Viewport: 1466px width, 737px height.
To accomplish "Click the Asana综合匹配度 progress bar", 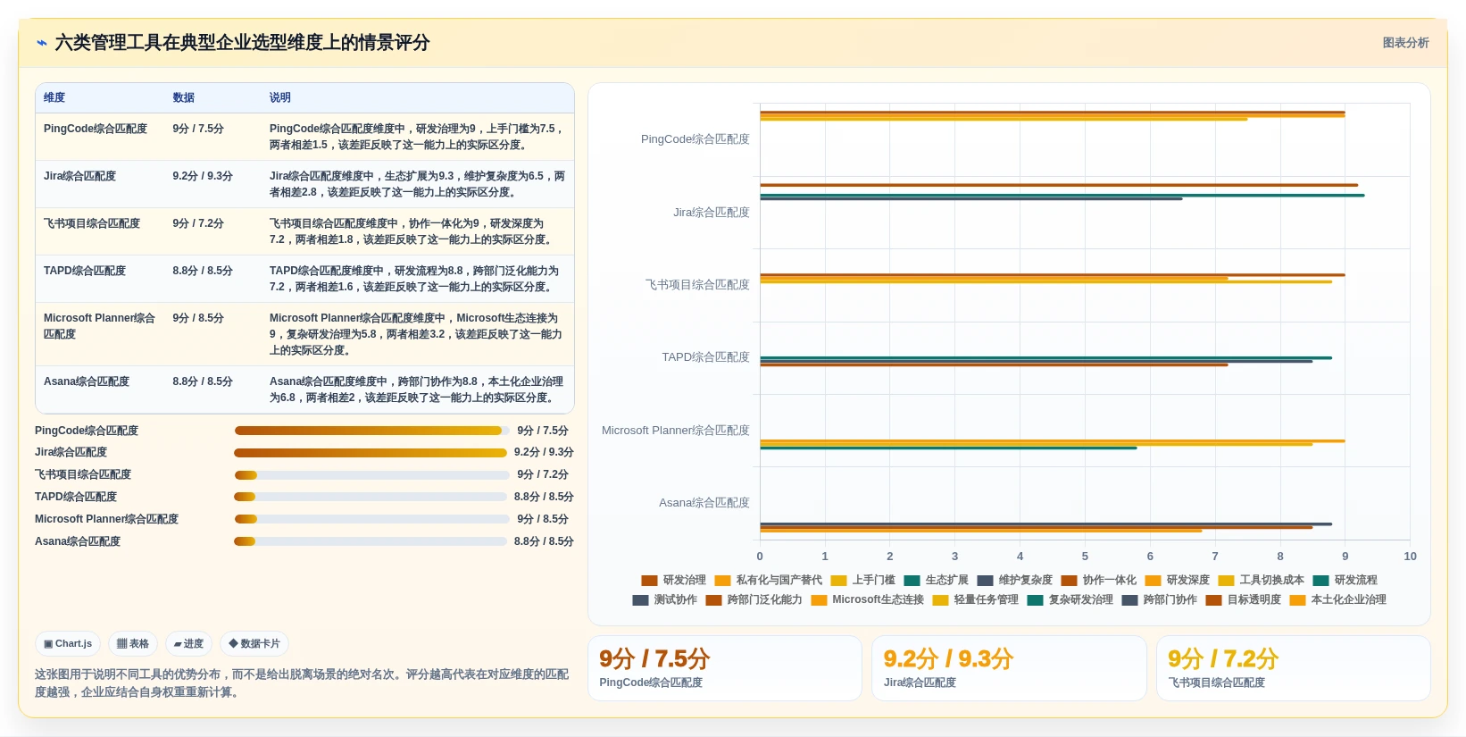I will tap(371, 541).
